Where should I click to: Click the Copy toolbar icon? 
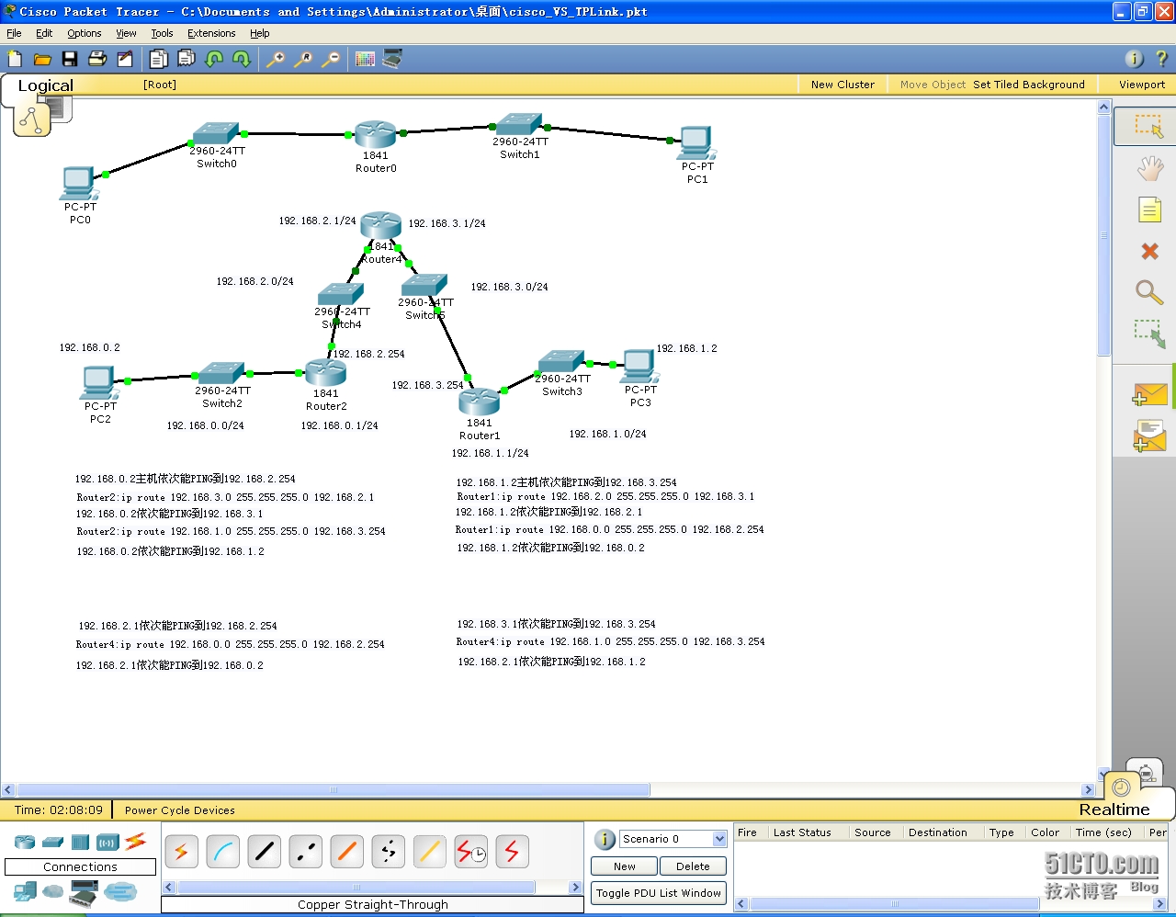159,59
